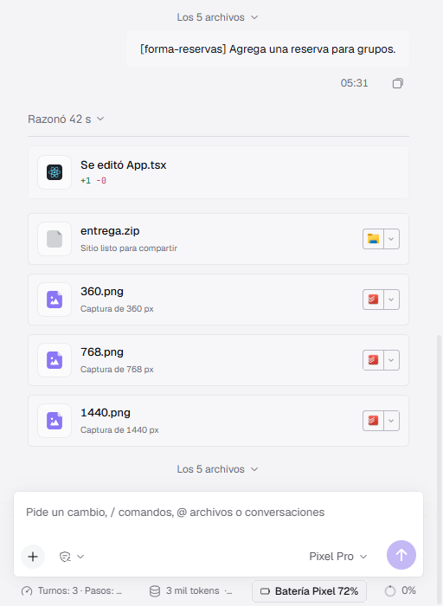Open 360.png with the red app icon

(x=373, y=300)
